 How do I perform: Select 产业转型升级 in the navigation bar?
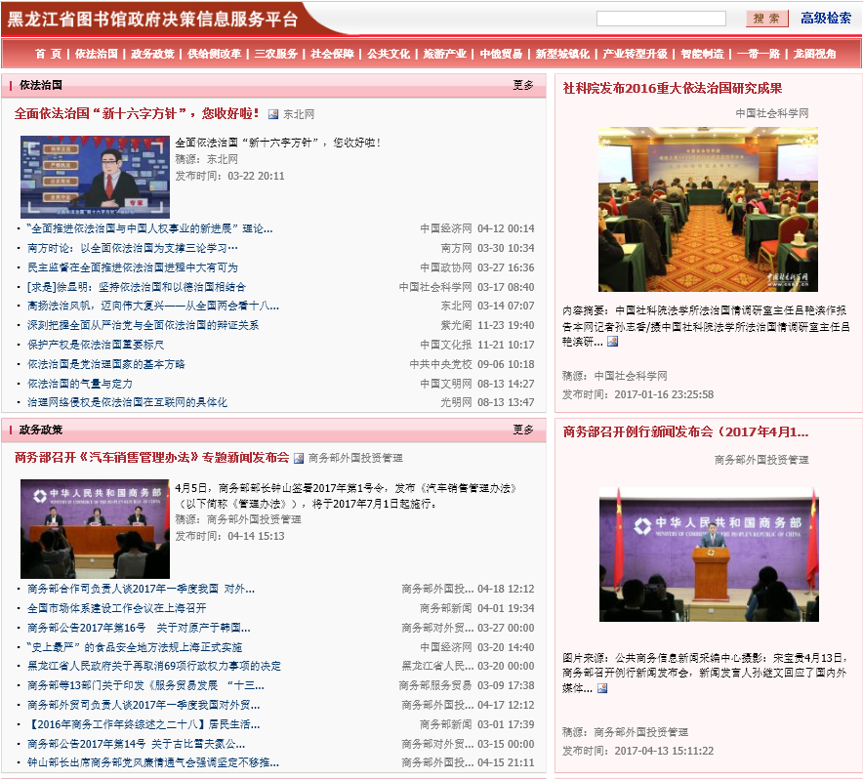point(636,54)
